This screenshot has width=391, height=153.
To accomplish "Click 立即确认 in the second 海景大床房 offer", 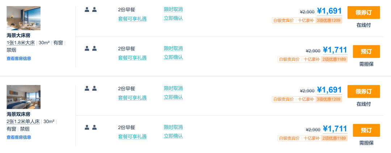I will coord(173,57).
